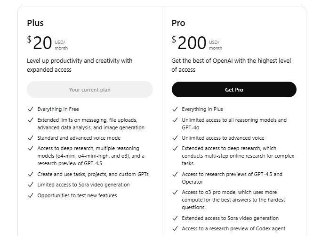Click checkmark beside Everything in Free
The image size is (321, 236).
(x=31, y=109)
